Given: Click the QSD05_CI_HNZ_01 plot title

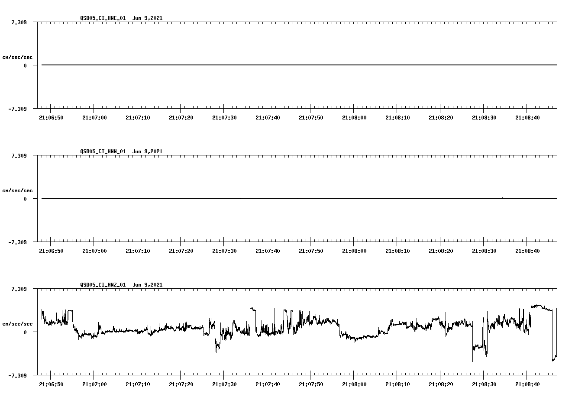Looking at the screenshot, I should pos(121,285).
